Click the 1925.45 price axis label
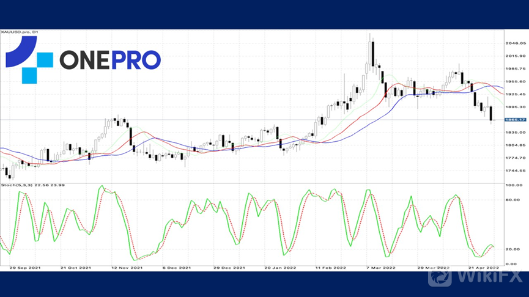 pyautogui.click(x=516, y=94)
